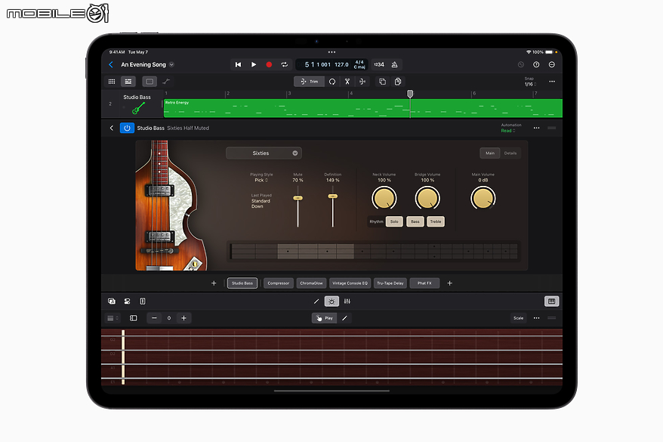This screenshot has height=442, width=663.
Task: Tap the Sixties Half Muted preset name
Action: click(188, 128)
